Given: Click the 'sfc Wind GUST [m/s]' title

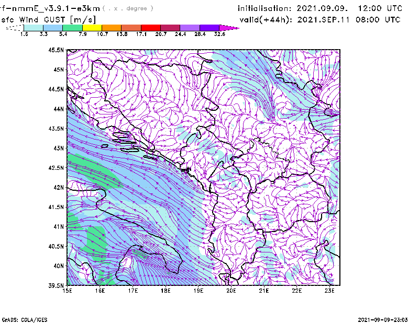Looking at the screenshot, I should [x=48, y=20].
